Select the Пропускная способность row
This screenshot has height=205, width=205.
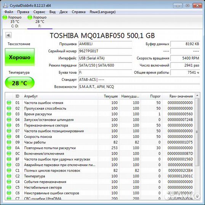[100, 108]
